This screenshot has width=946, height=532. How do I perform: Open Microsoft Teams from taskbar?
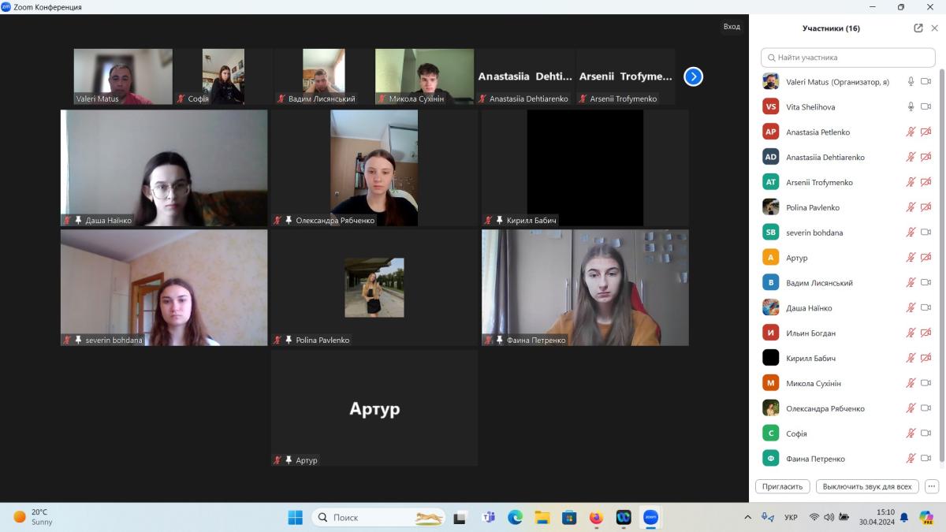click(488, 518)
